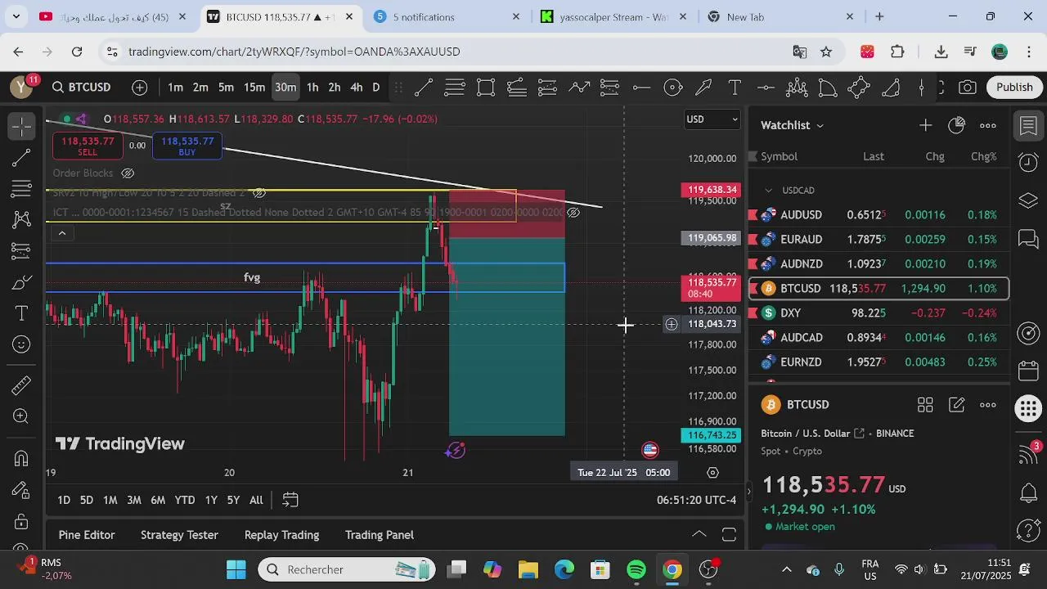Viewport: 1047px width, 589px height.
Task: Open Spotify from the taskbar
Action: coord(636,569)
